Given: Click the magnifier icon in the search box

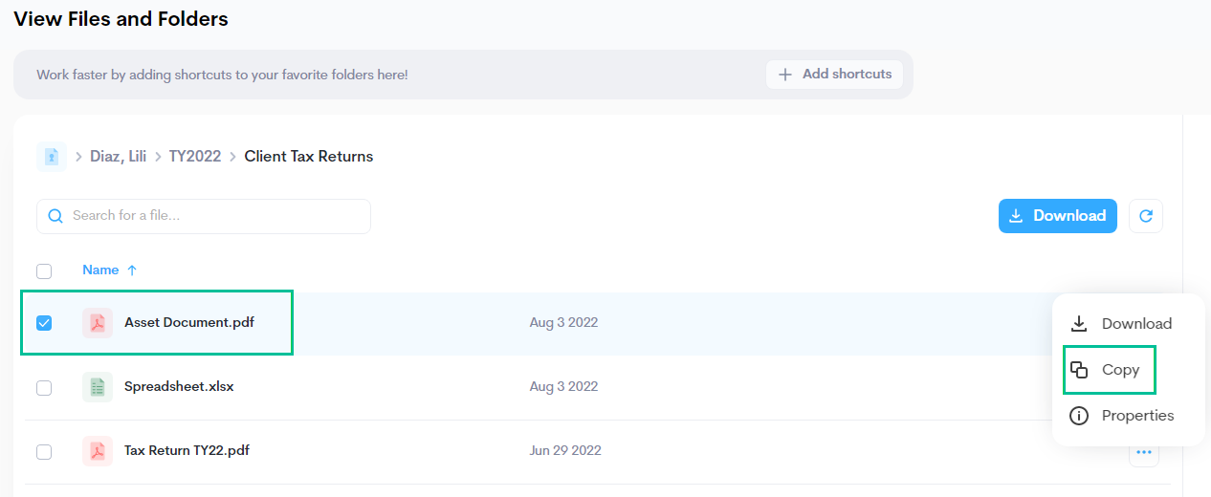Looking at the screenshot, I should click(x=55, y=216).
